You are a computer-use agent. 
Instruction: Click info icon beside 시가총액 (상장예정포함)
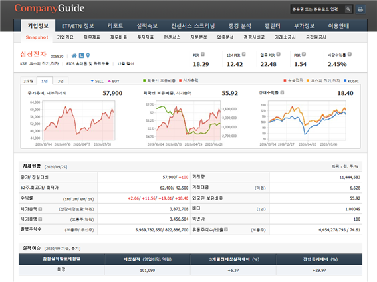pos(40,209)
